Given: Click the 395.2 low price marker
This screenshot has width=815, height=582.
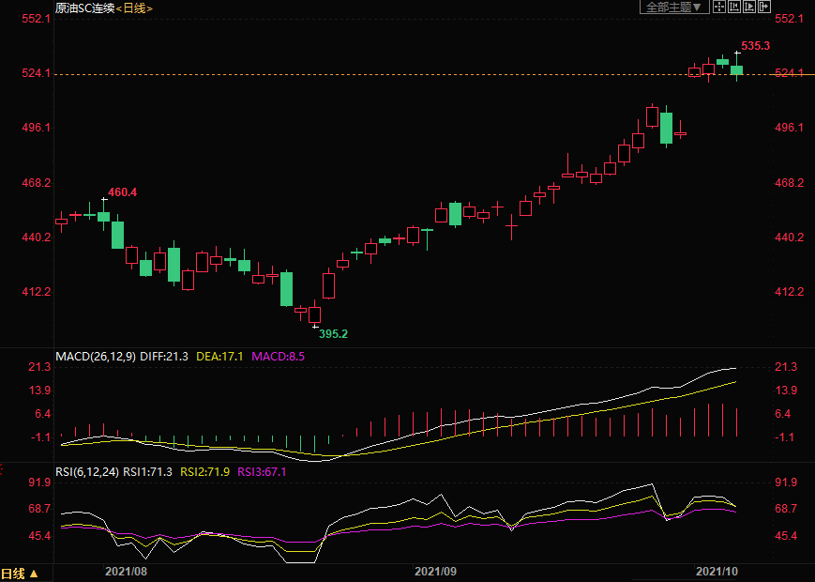Looking at the screenshot, I should (x=333, y=333).
